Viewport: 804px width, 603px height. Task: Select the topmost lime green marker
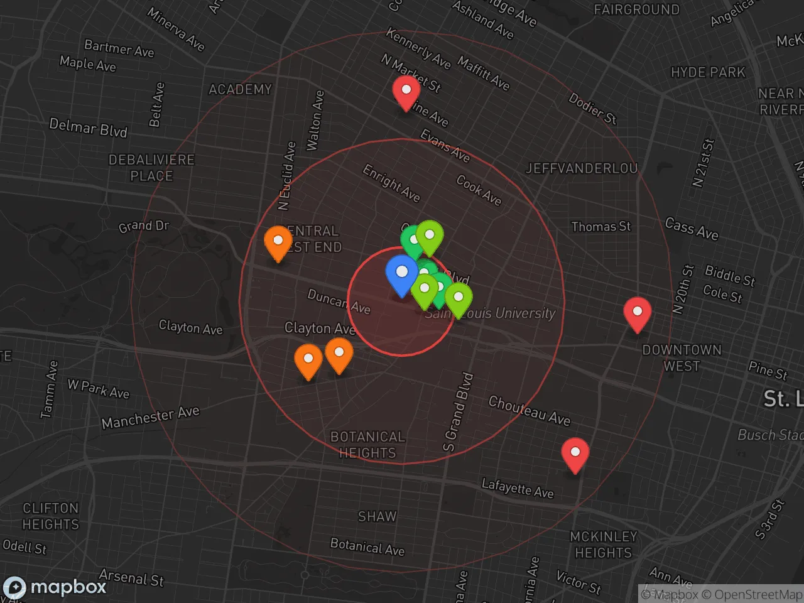click(x=430, y=236)
